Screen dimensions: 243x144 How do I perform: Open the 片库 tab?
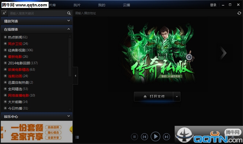(52, 5)
